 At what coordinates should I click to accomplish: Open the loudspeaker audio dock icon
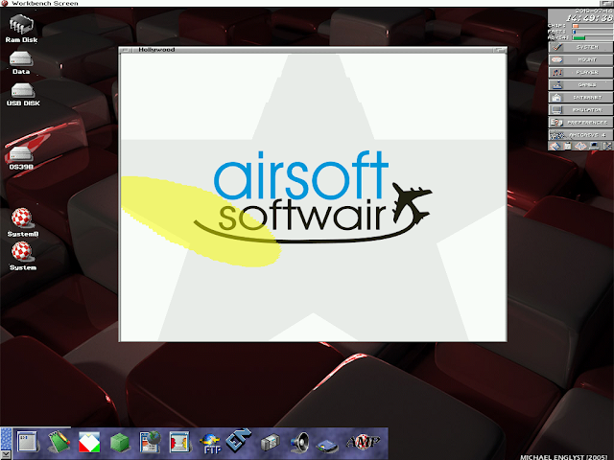pos(300,443)
